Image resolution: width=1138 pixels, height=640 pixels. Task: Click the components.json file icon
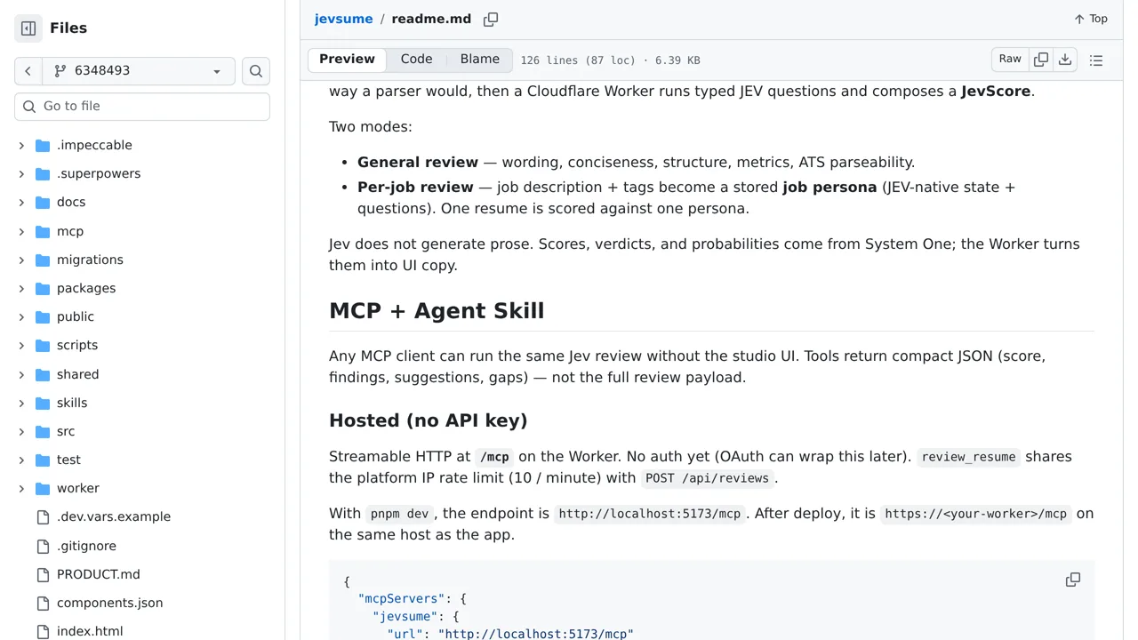43,603
